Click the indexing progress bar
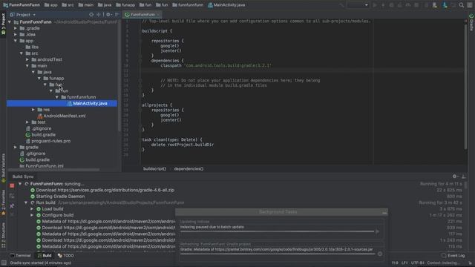 [x=277, y=231]
